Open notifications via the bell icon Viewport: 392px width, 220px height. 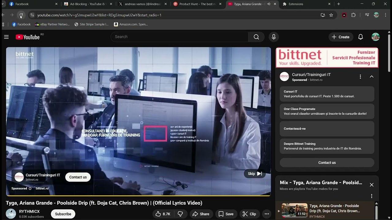pos(360,37)
